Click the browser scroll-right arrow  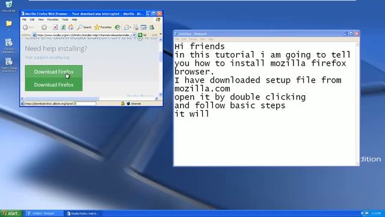pos(156,99)
